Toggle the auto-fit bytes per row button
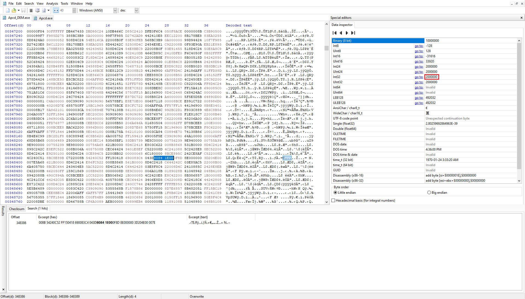This screenshot has height=299, width=525. [56, 10]
